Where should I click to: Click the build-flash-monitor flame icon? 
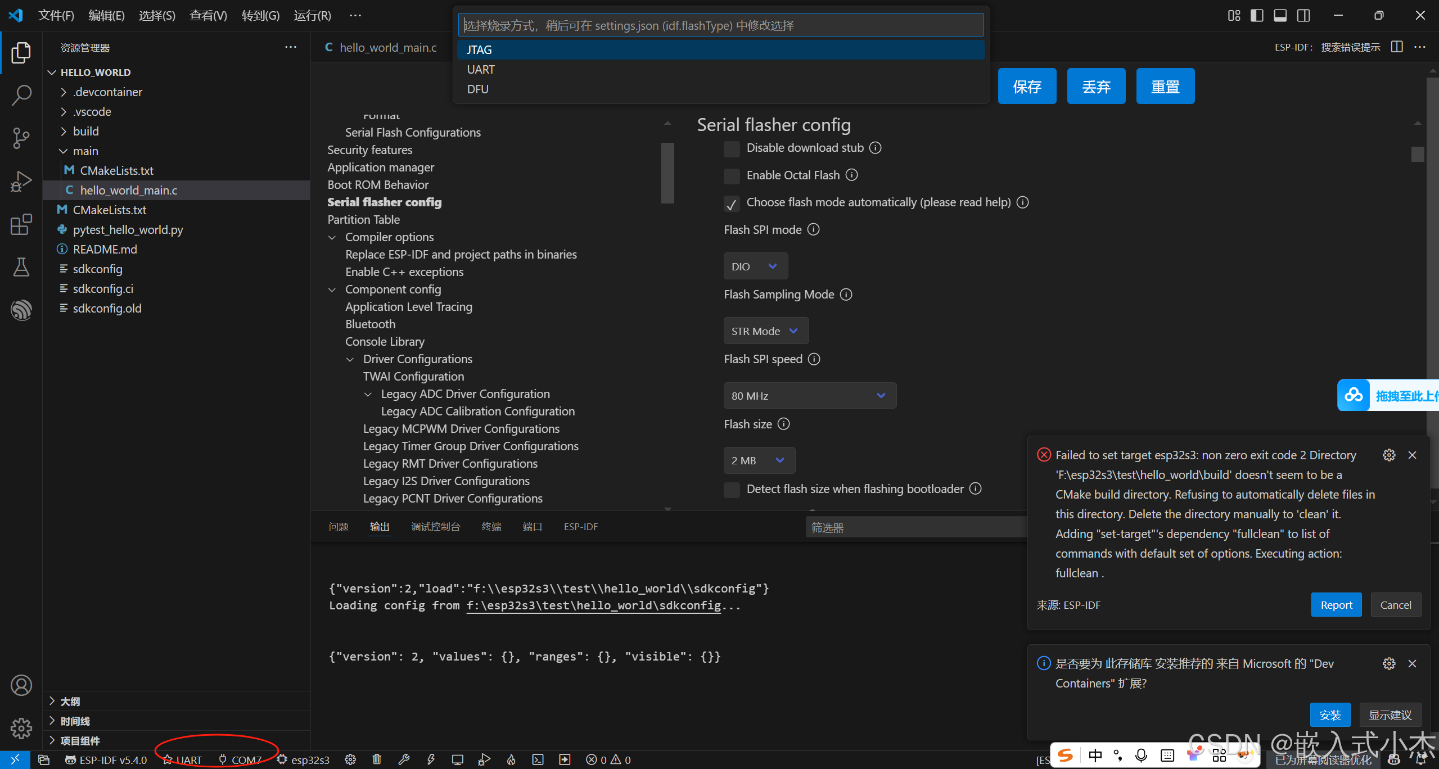tap(511, 760)
